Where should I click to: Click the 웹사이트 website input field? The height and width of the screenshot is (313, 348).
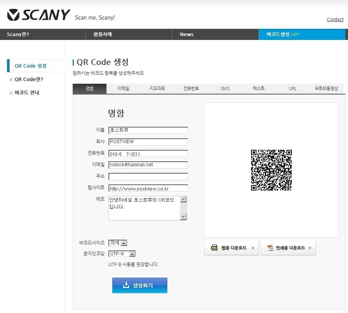pos(148,188)
